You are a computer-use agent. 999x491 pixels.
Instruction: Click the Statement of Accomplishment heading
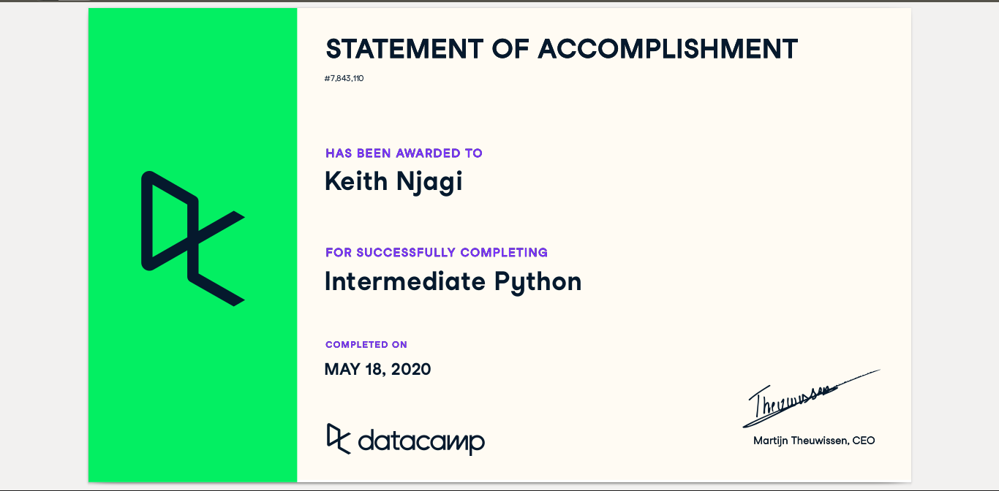pyautogui.click(x=561, y=50)
